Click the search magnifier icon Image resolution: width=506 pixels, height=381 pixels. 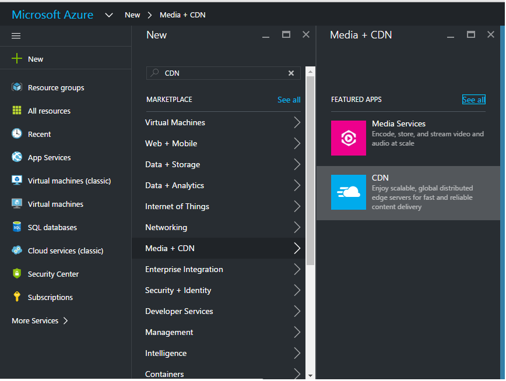tap(155, 73)
